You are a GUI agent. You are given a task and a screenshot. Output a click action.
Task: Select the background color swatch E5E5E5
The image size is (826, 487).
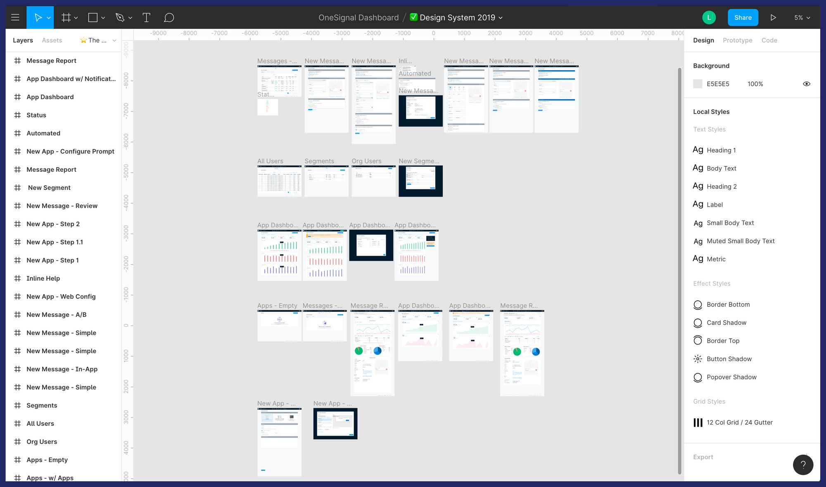[x=698, y=83]
